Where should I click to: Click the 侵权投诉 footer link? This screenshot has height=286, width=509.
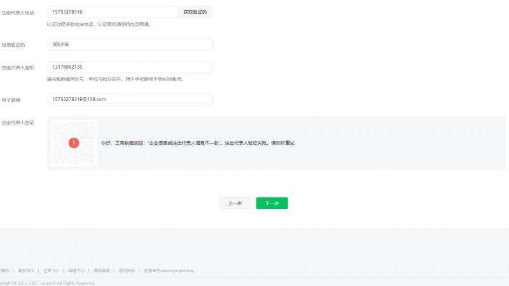tap(127, 270)
